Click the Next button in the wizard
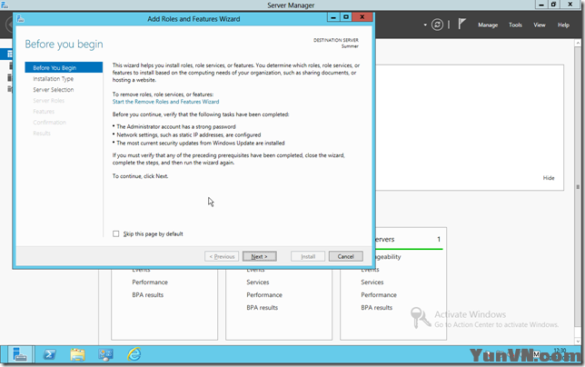The height and width of the screenshot is (367, 585). [x=259, y=256]
